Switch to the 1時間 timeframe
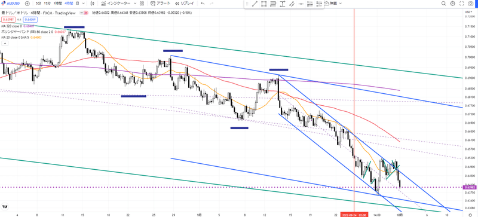The width and height of the screenshot is (478, 217). tap(57, 4)
